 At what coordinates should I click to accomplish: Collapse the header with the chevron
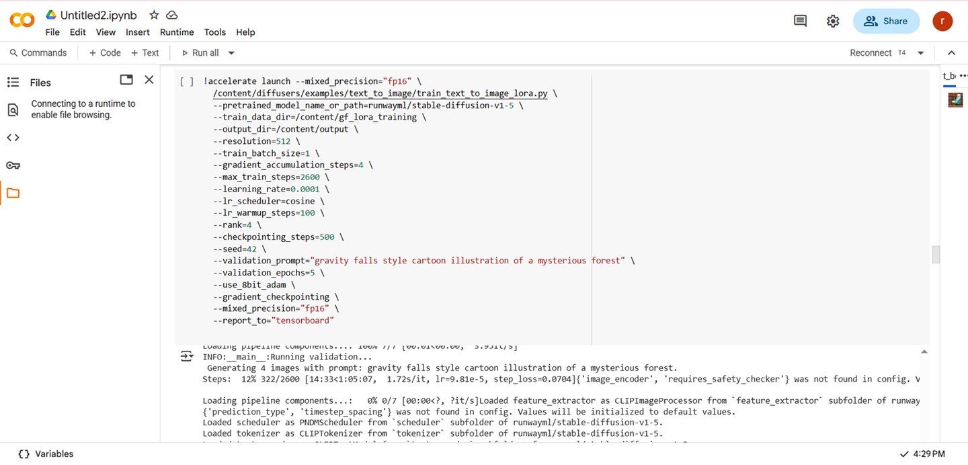[951, 53]
